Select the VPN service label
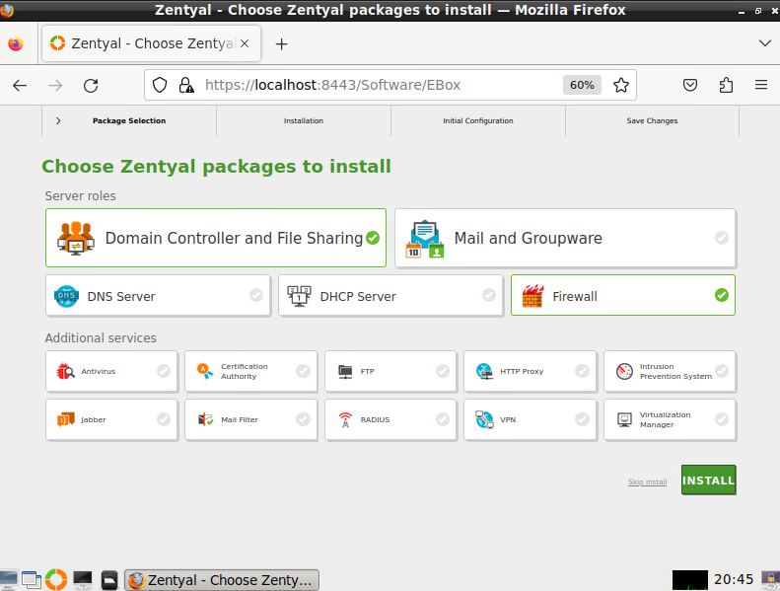The height and width of the screenshot is (591, 780). click(x=508, y=419)
